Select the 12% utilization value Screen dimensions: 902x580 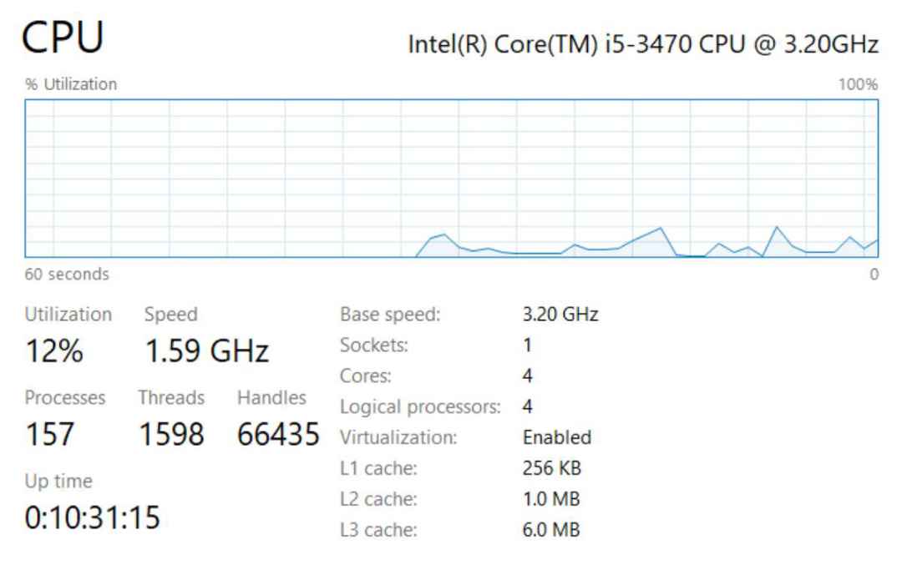coord(54,353)
